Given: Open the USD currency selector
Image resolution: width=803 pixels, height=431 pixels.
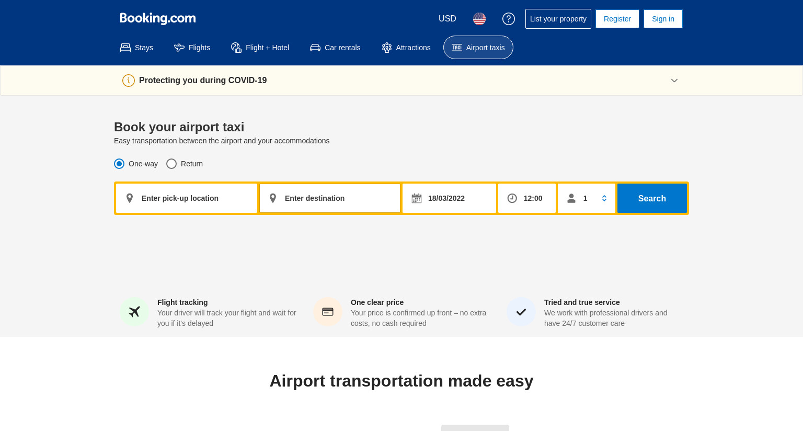Looking at the screenshot, I should (448, 19).
